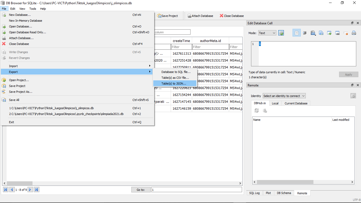Open the Tools menu
This screenshot has width=361, height=203.
(x=33, y=9)
